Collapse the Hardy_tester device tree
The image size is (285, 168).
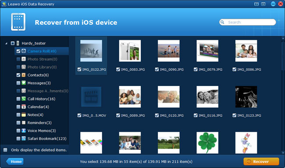pyautogui.click(x=6, y=43)
